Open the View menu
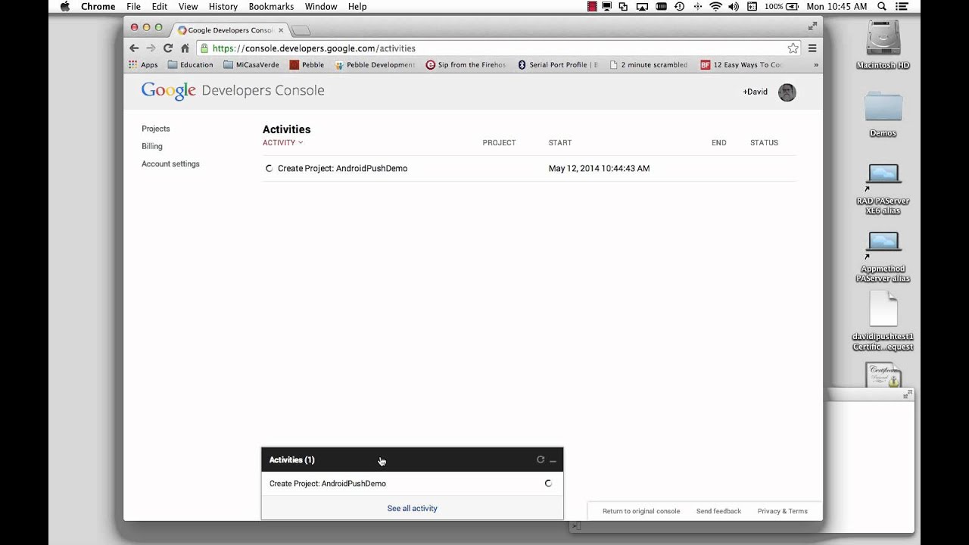 pos(188,6)
